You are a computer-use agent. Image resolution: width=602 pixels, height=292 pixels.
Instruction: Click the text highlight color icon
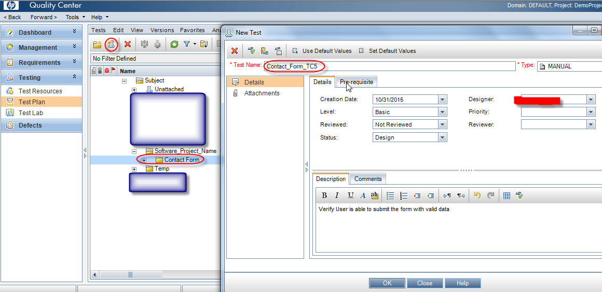pos(374,196)
